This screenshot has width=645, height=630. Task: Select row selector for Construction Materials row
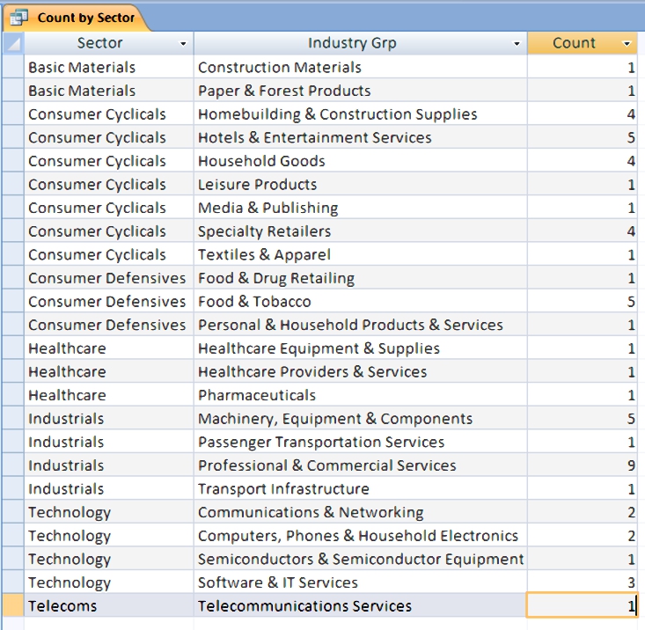coord(13,67)
